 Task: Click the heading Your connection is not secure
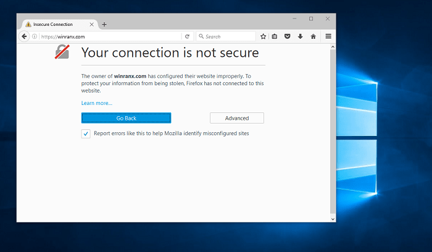click(x=170, y=52)
